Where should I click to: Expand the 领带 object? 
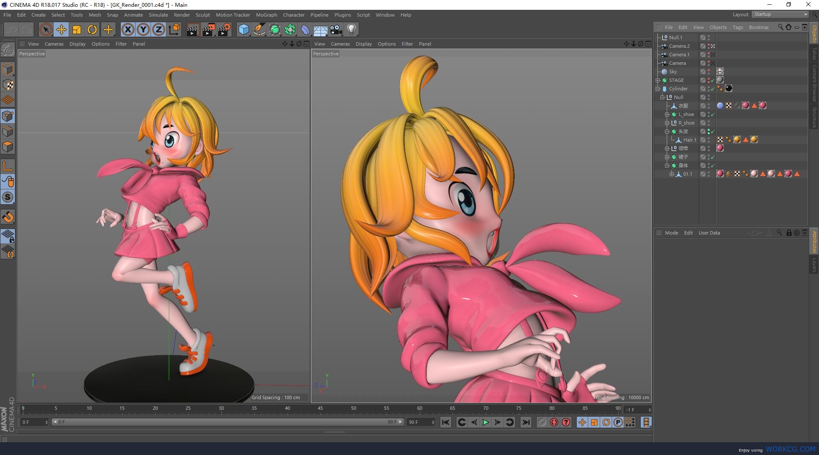point(667,148)
